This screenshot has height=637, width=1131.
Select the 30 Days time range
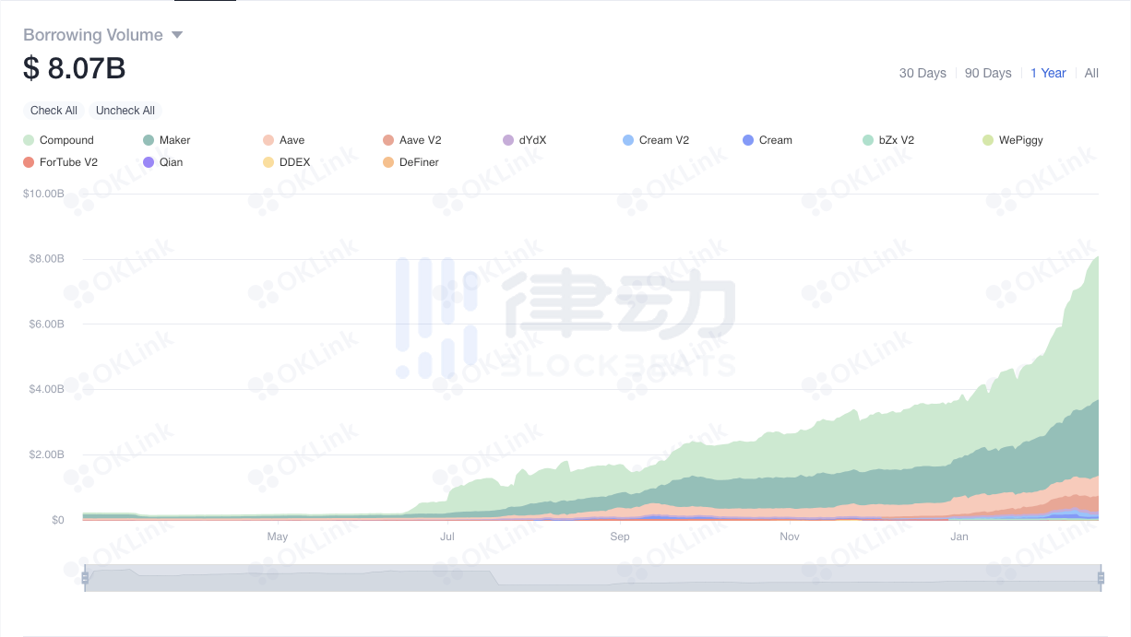pyautogui.click(x=923, y=73)
